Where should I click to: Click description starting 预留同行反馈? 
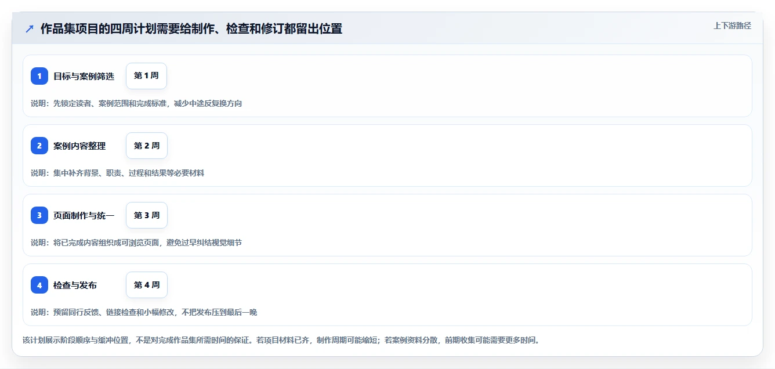click(144, 312)
